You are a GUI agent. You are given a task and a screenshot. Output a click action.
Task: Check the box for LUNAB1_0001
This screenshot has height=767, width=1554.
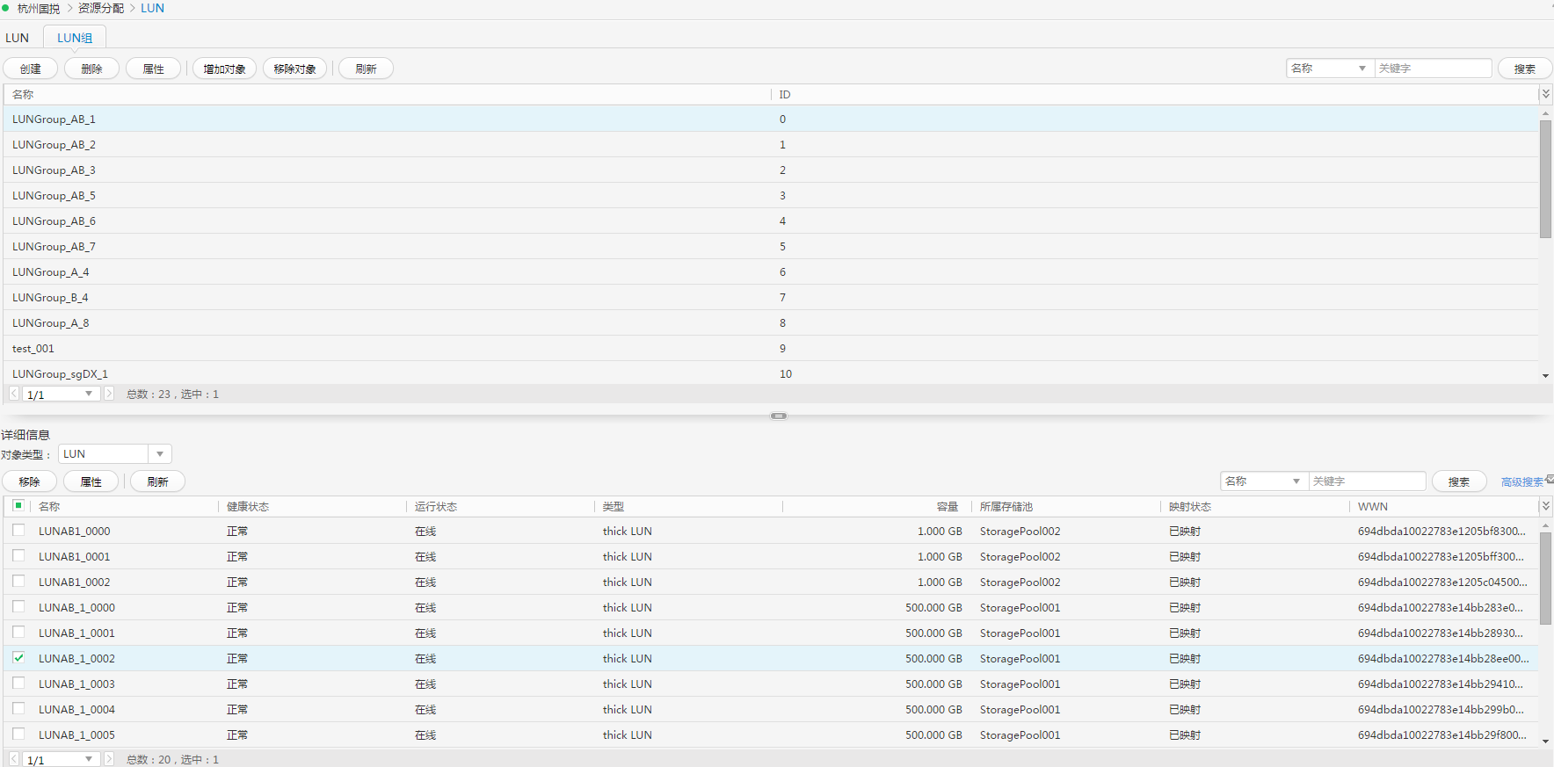pyautogui.click(x=18, y=555)
